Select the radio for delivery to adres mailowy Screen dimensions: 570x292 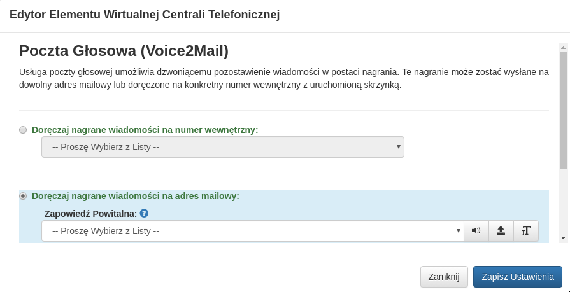23,196
